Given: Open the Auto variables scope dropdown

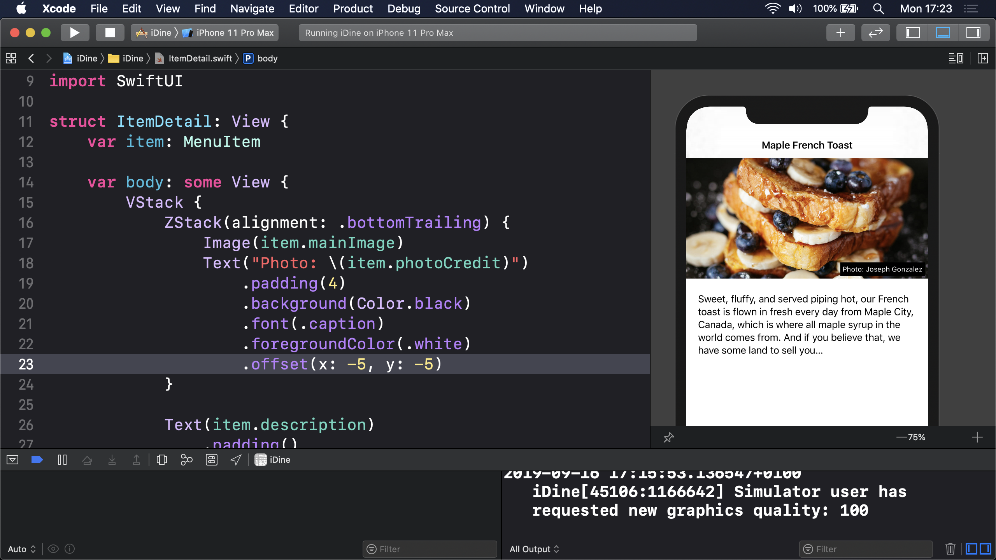Looking at the screenshot, I should click(x=22, y=549).
